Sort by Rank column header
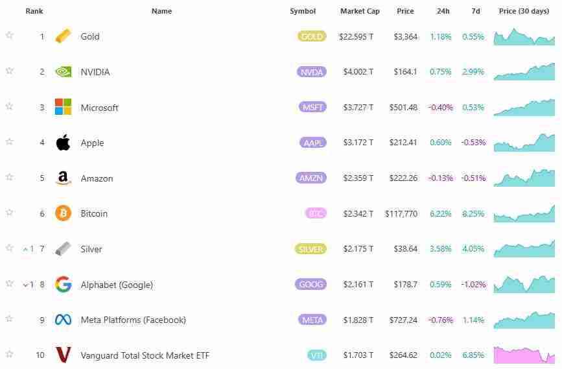 (x=34, y=11)
